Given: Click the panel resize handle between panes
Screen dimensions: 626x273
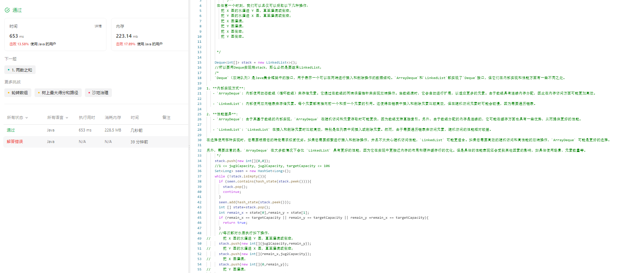Looking at the screenshot, I should click(189, 147).
